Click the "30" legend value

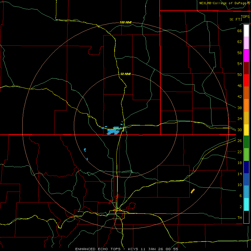point(240,130)
